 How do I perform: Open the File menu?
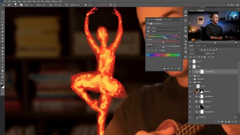[x=6, y=1]
